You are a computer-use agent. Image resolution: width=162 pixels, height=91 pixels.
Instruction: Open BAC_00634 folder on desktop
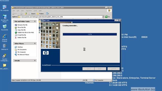pyautogui.click(x=5, y=66)
